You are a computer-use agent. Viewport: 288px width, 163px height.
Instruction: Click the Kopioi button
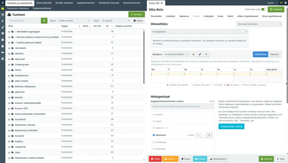(x=186, y=159)
